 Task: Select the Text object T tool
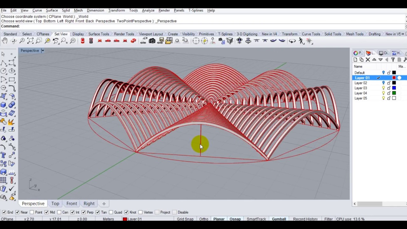(3, 155)
